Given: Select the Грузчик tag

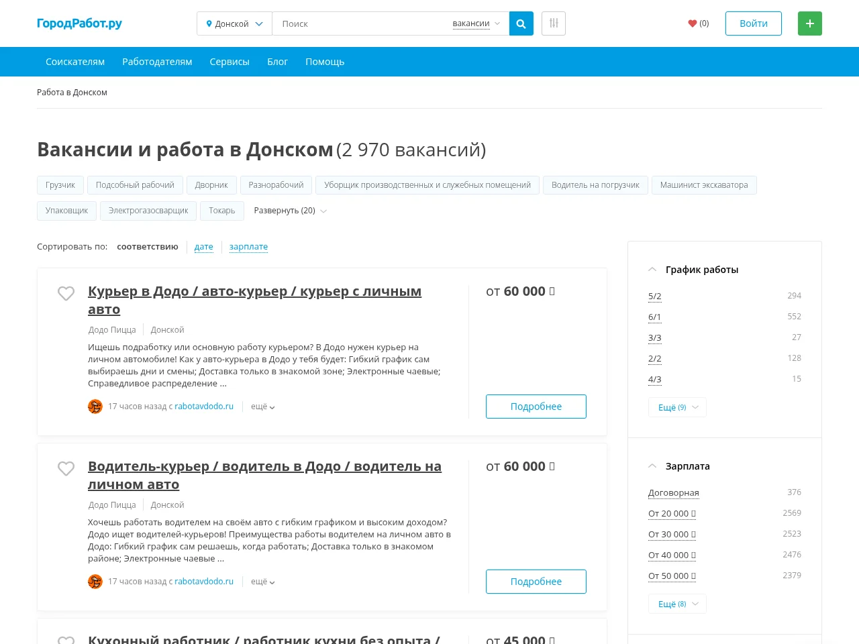Looking at the screenshot, I should point(60,185).
